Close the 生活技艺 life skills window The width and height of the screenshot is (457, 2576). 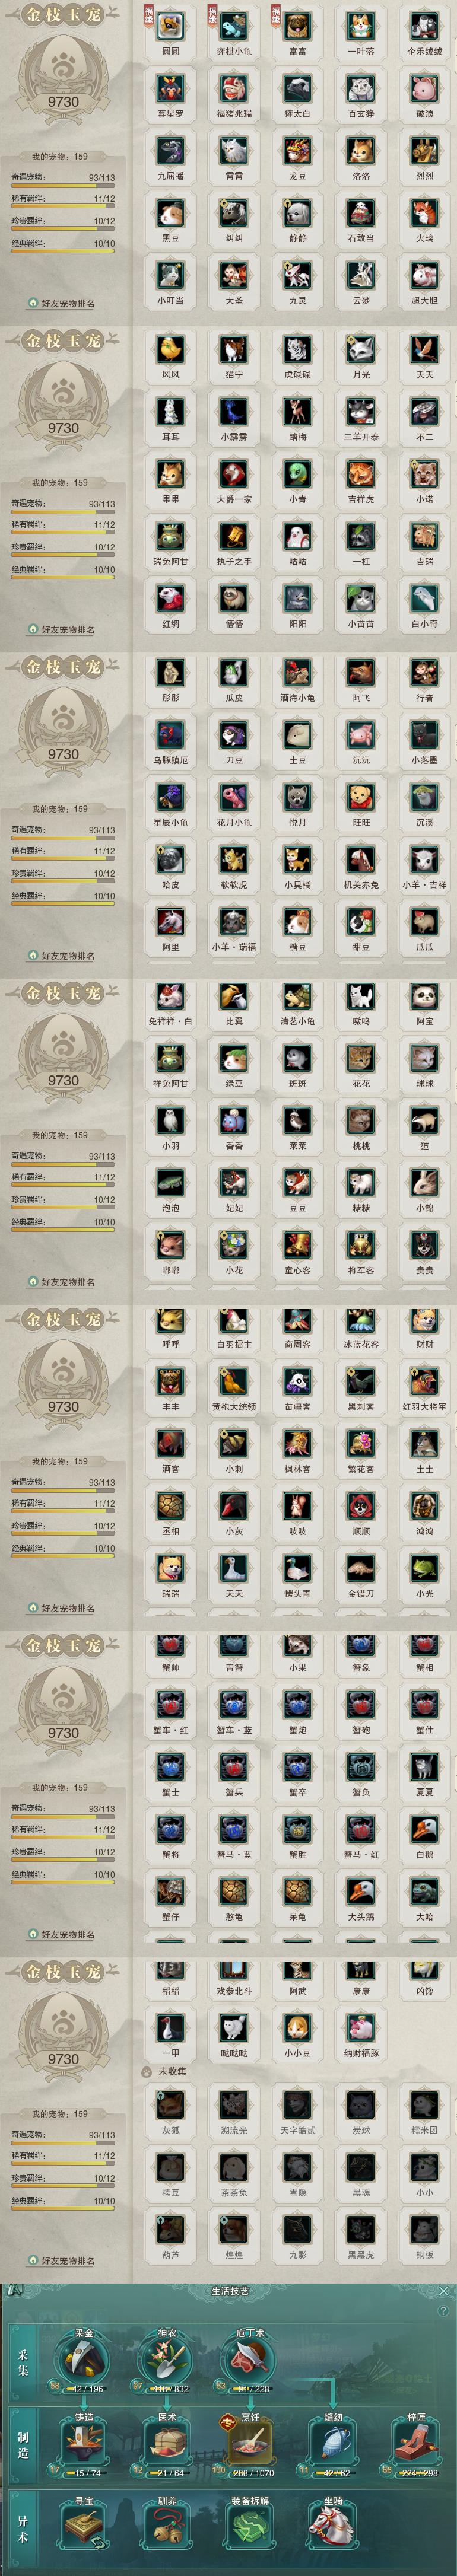click(444, 2291)
